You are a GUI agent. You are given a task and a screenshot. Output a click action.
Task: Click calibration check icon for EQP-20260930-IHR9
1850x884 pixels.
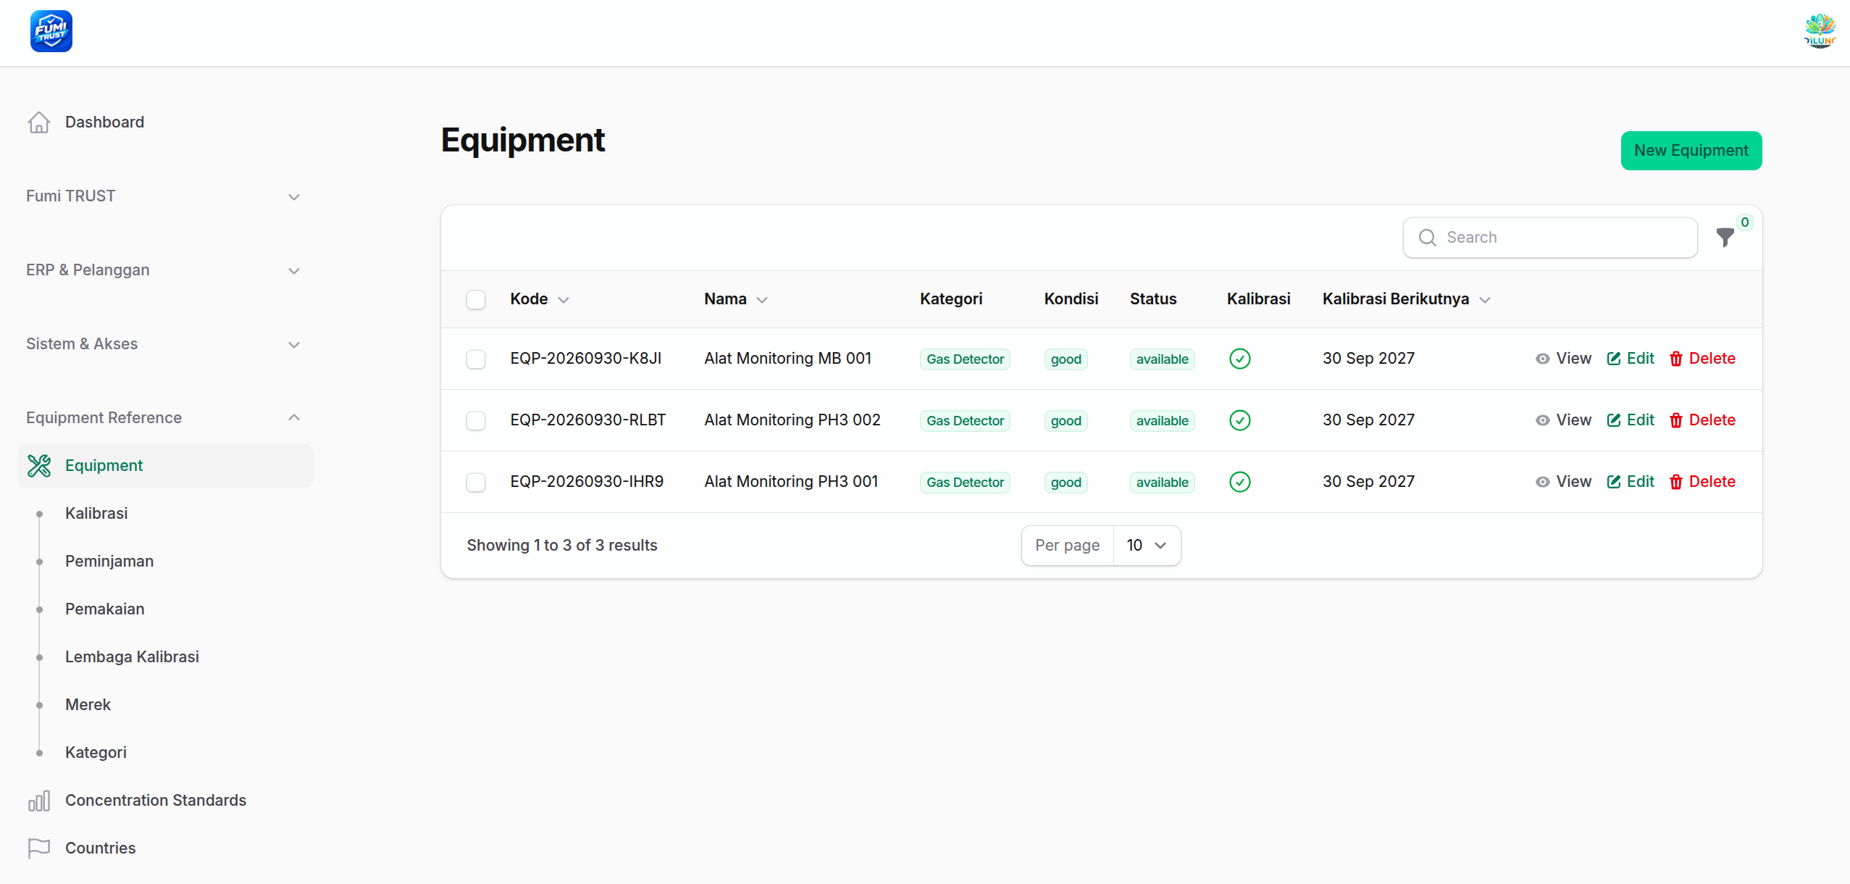1239,482
